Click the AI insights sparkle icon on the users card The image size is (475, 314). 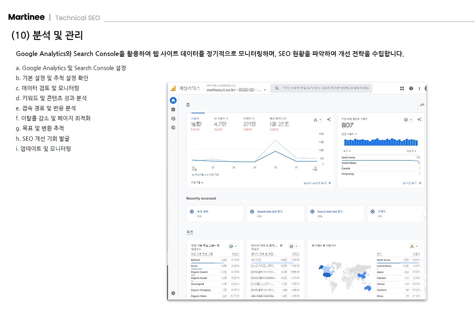329,119
